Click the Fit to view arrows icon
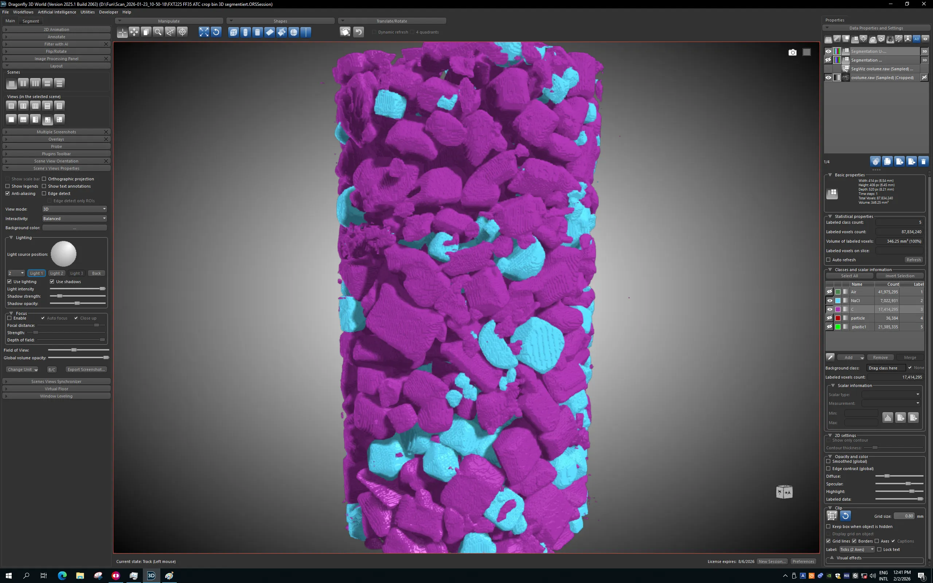Image resolution: width=933 pixels, height=583 pixels. (x=204, y=32)
